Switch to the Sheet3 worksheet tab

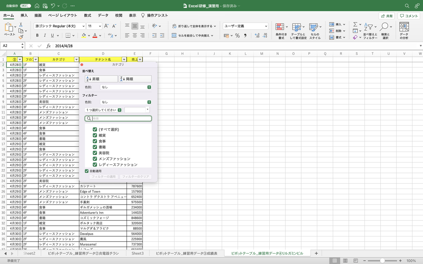coord(137,253)
